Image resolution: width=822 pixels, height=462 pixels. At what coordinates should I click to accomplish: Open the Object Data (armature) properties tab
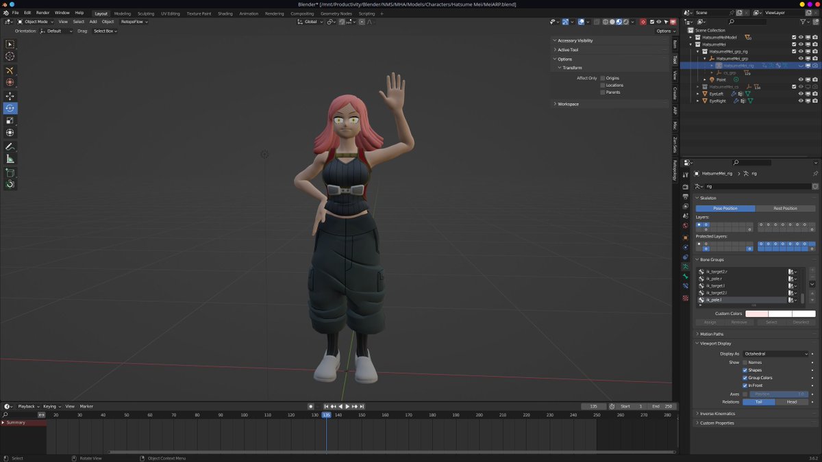[x=685, y=266]
